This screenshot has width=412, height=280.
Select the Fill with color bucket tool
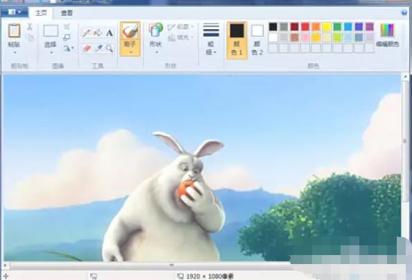coord(98,33)
